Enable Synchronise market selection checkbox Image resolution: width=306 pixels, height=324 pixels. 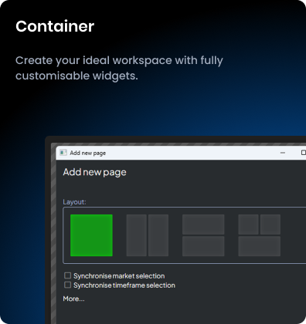coord(67,275)
